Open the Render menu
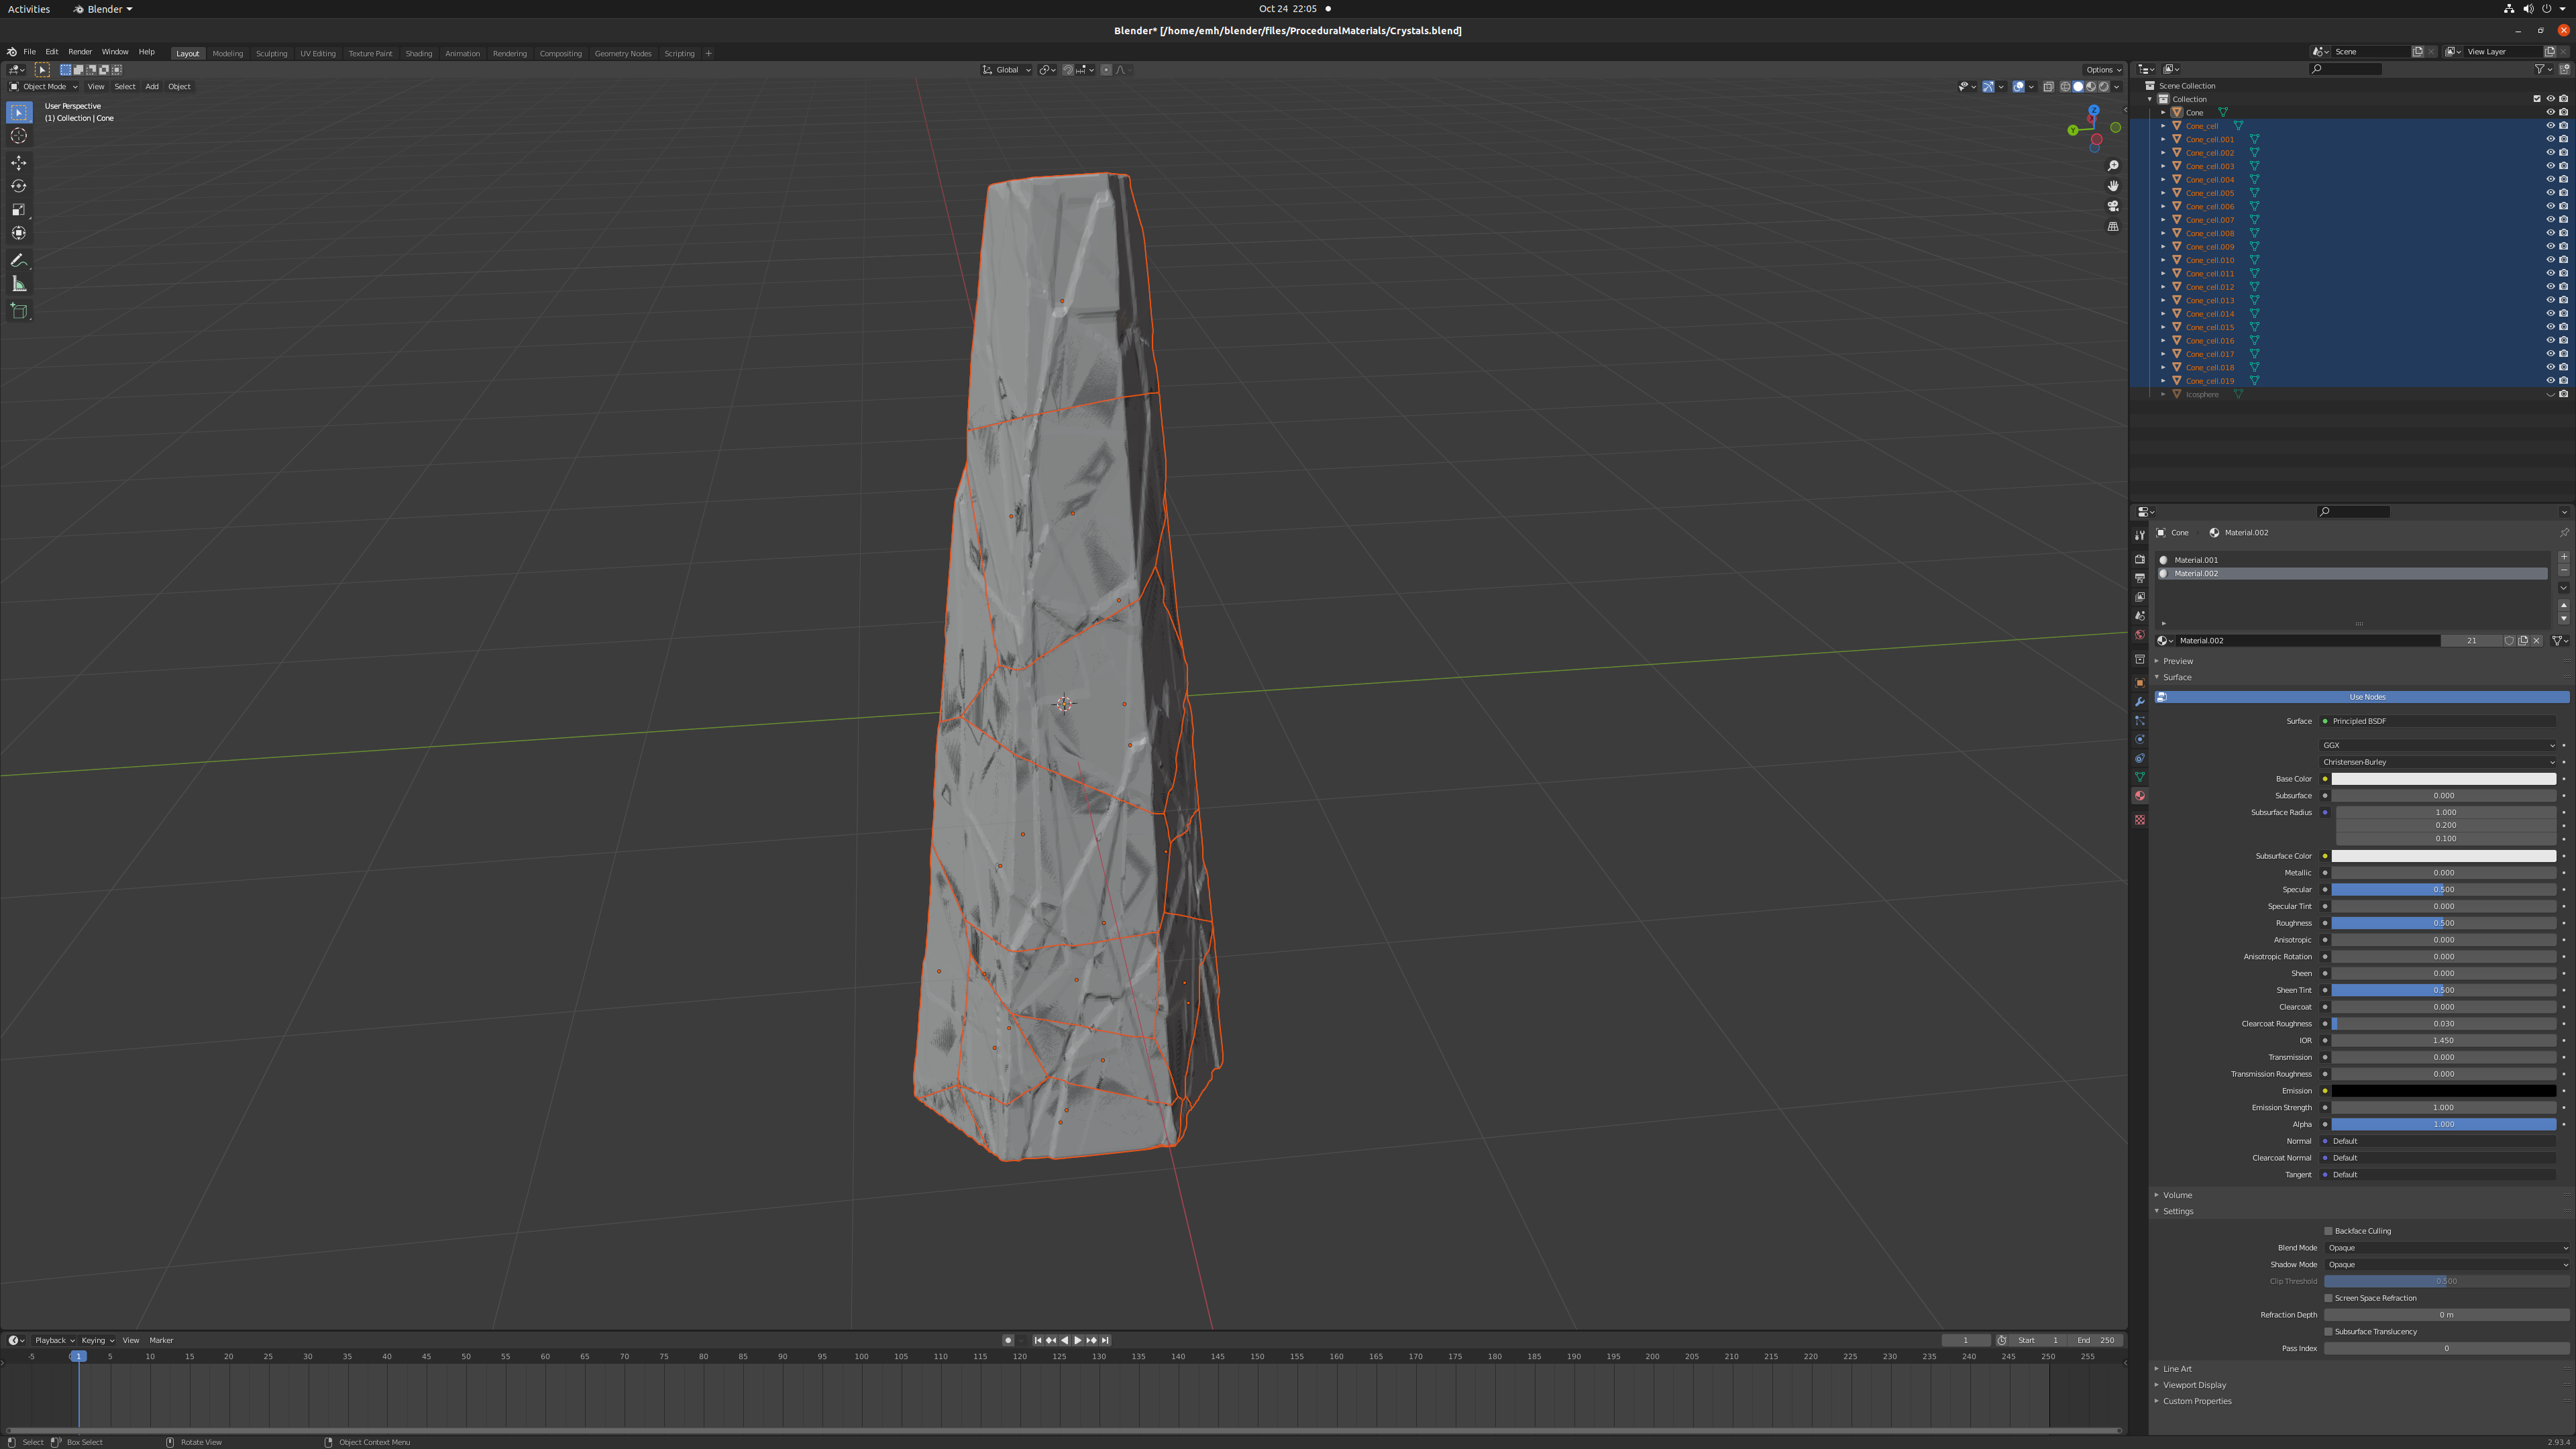The width and height of the screenshot is (2576, 1449). [80, 52]
